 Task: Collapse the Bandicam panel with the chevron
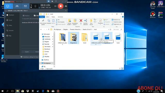(66, 11)
